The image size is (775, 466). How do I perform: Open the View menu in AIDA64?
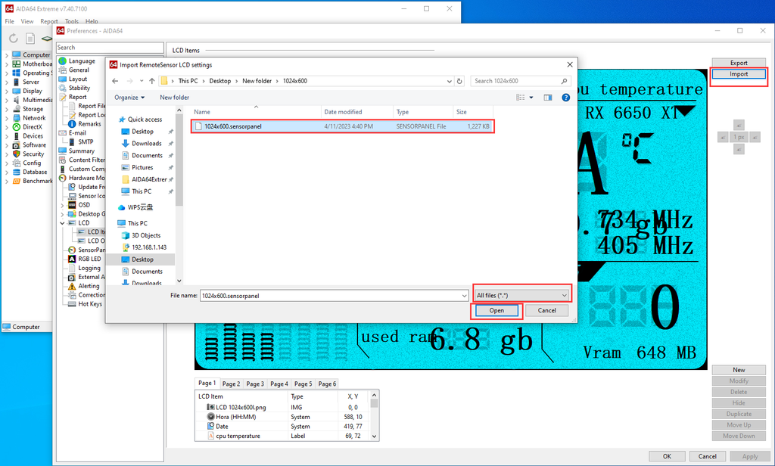27,21
